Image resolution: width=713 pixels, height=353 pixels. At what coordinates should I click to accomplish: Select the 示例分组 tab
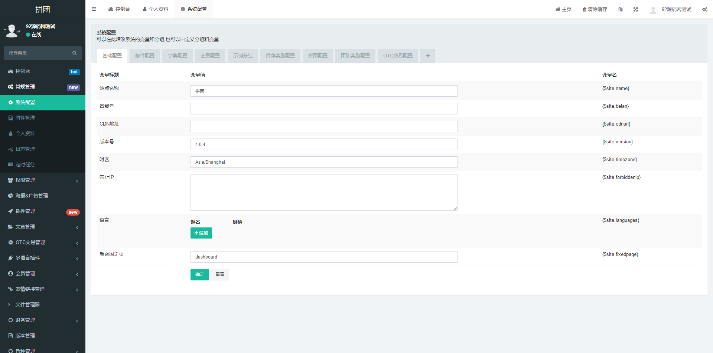pyautogui.click(x=243, y=56)
